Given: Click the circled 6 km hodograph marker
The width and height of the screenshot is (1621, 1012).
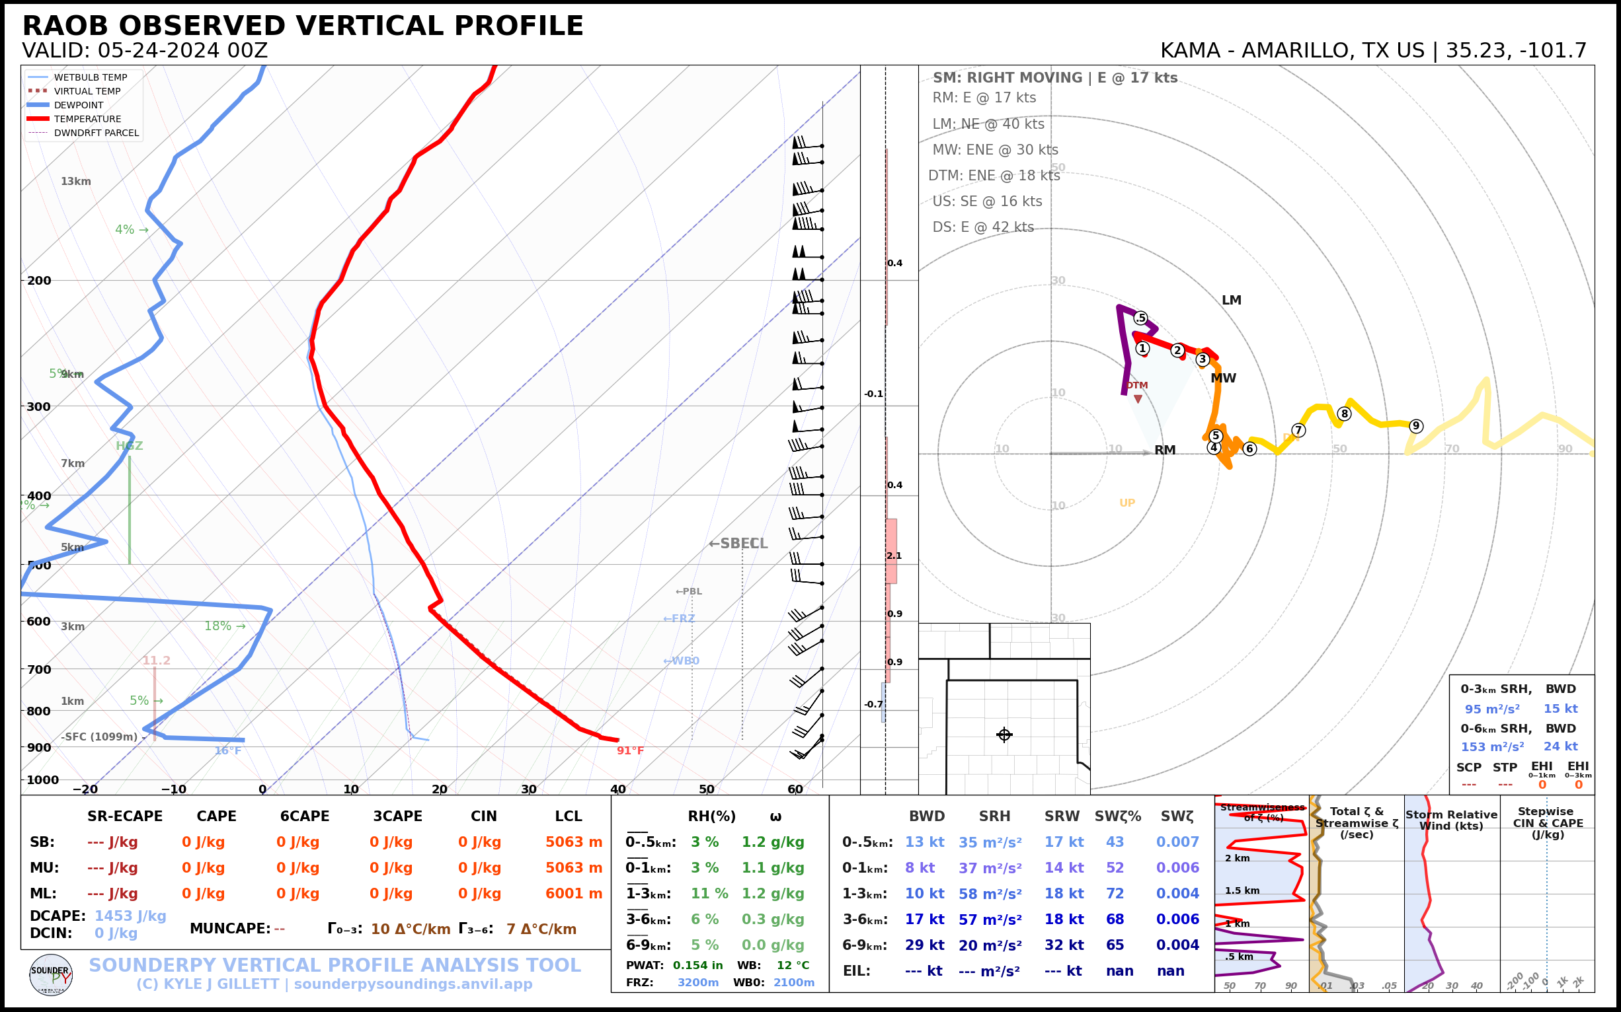Looking at the screenshot, I should (1249, 449).
